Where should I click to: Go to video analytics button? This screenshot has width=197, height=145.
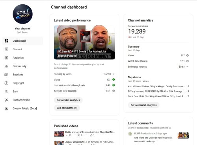pyautogui.click(x=68, y=100)
